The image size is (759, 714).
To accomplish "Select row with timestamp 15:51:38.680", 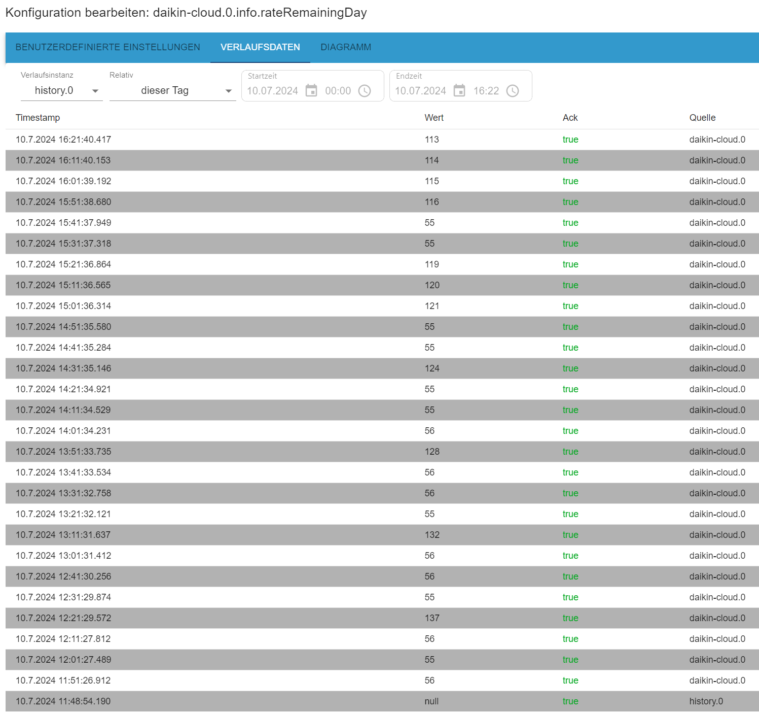I will [x=382, y=202].
